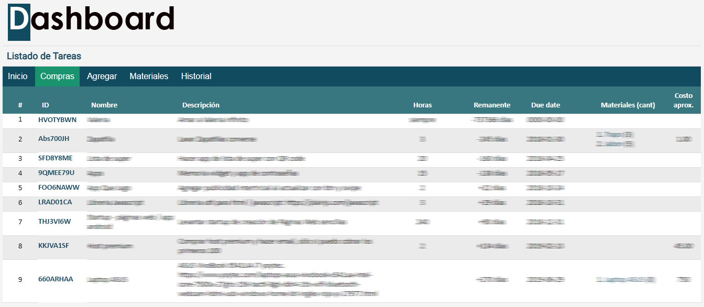Screen dimensions: 704x307
Task: Select task ID KKJVA1SF
Action: tap(53, 245)
